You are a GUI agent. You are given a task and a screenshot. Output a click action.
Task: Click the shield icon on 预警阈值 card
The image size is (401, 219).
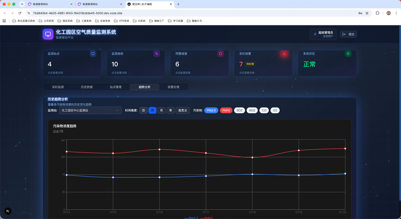[x=221, y=53]
